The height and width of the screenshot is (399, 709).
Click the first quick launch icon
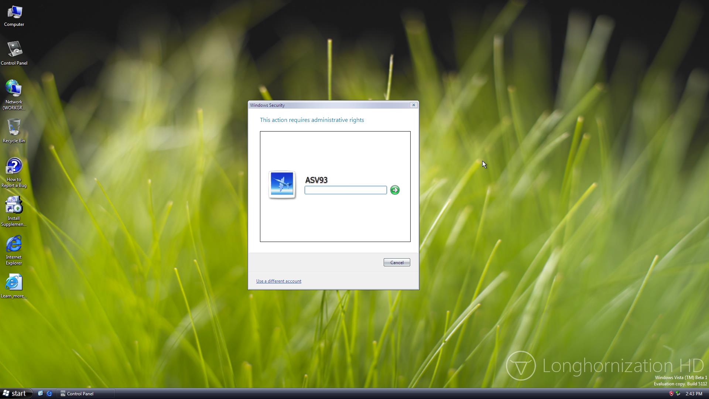(x=41, y=393)
